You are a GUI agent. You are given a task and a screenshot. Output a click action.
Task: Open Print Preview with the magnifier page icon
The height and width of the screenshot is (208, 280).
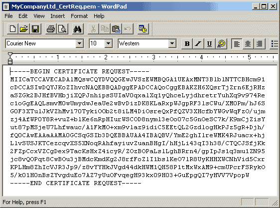tap(62, 29)
